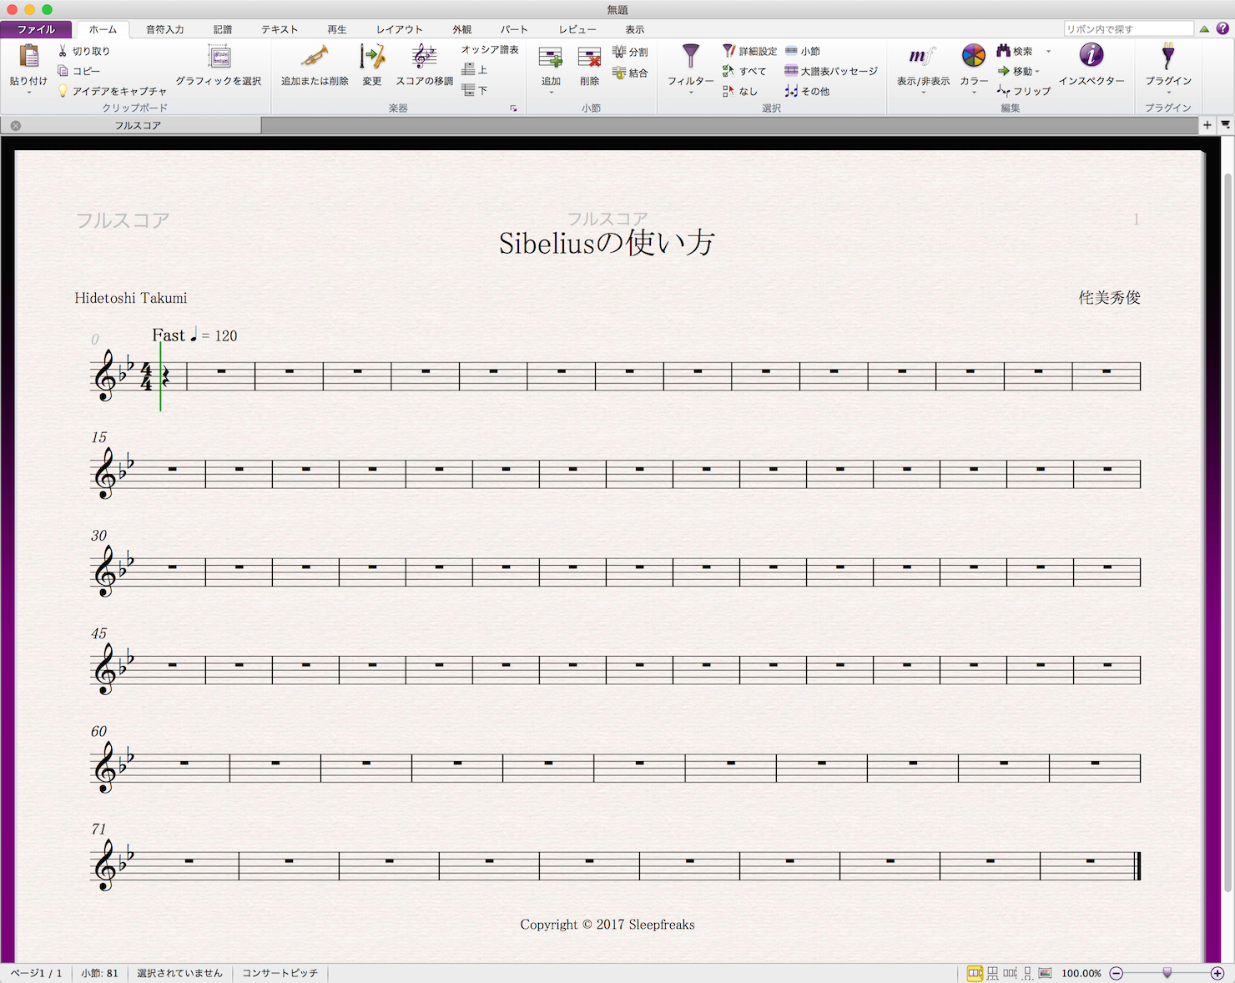1235x983 pixels.
Task: Open the Layout ribbon tab
Action: coord(400,29)
